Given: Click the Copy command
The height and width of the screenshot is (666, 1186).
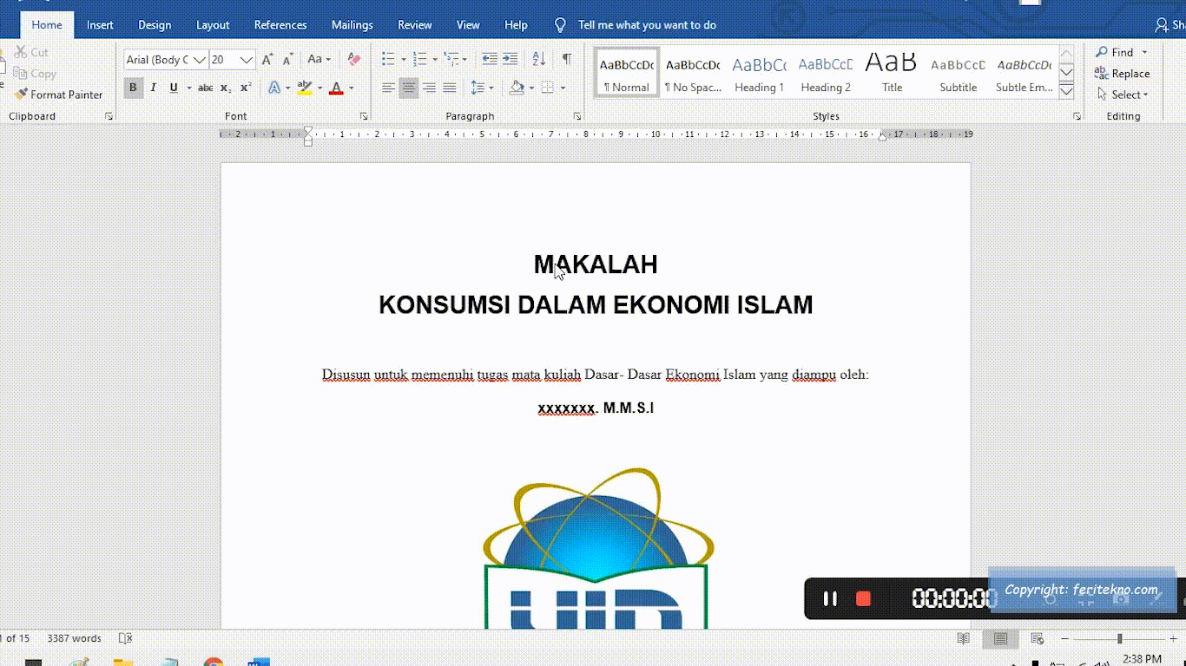Looking at the screenshot, I should 35,74.
